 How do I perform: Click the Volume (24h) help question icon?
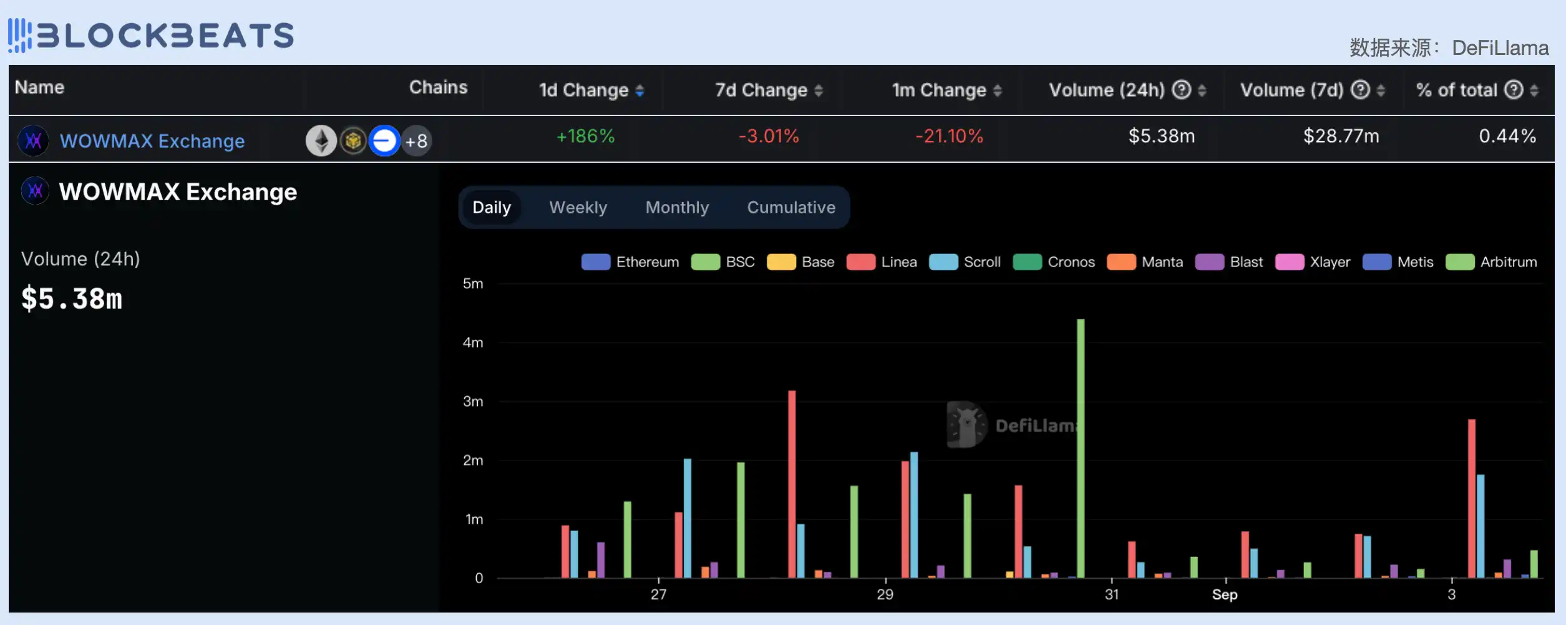(1181, 90)
